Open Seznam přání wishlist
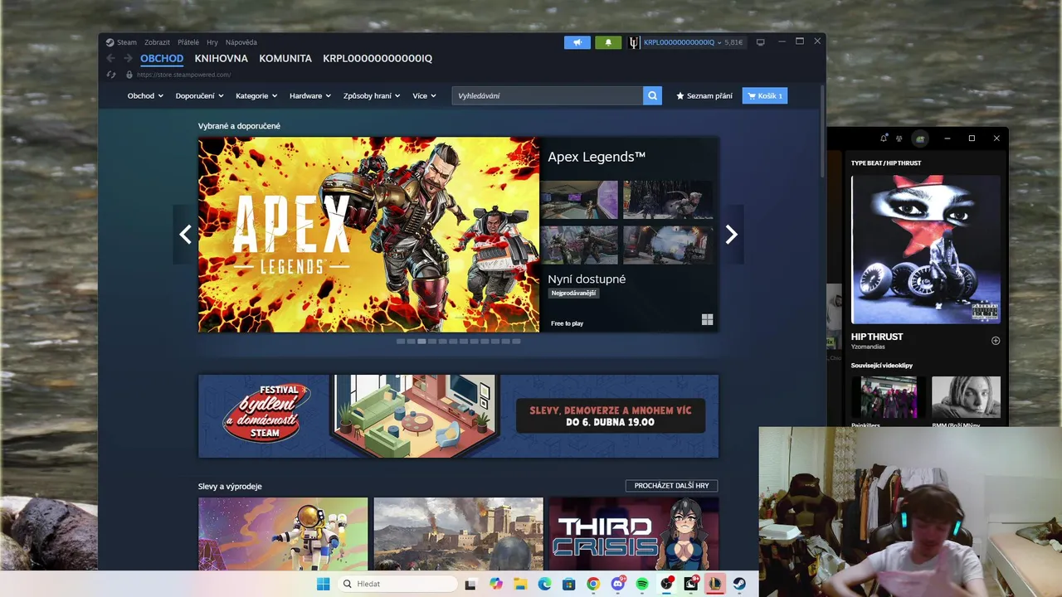The height and width of the screenshot is (597, 1062). [704, 95]
